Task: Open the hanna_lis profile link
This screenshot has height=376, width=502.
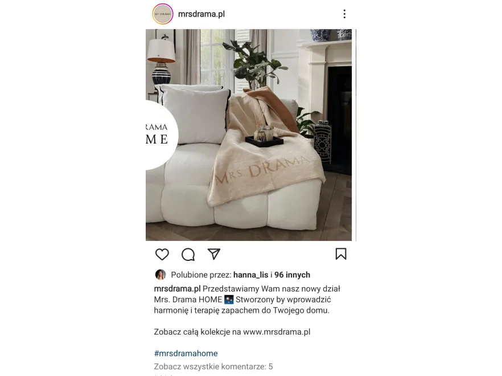Action: coord(250,275)
